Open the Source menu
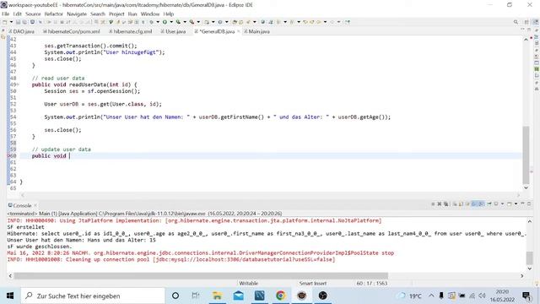This screenshot has width=540, height=304. (33, 14)
